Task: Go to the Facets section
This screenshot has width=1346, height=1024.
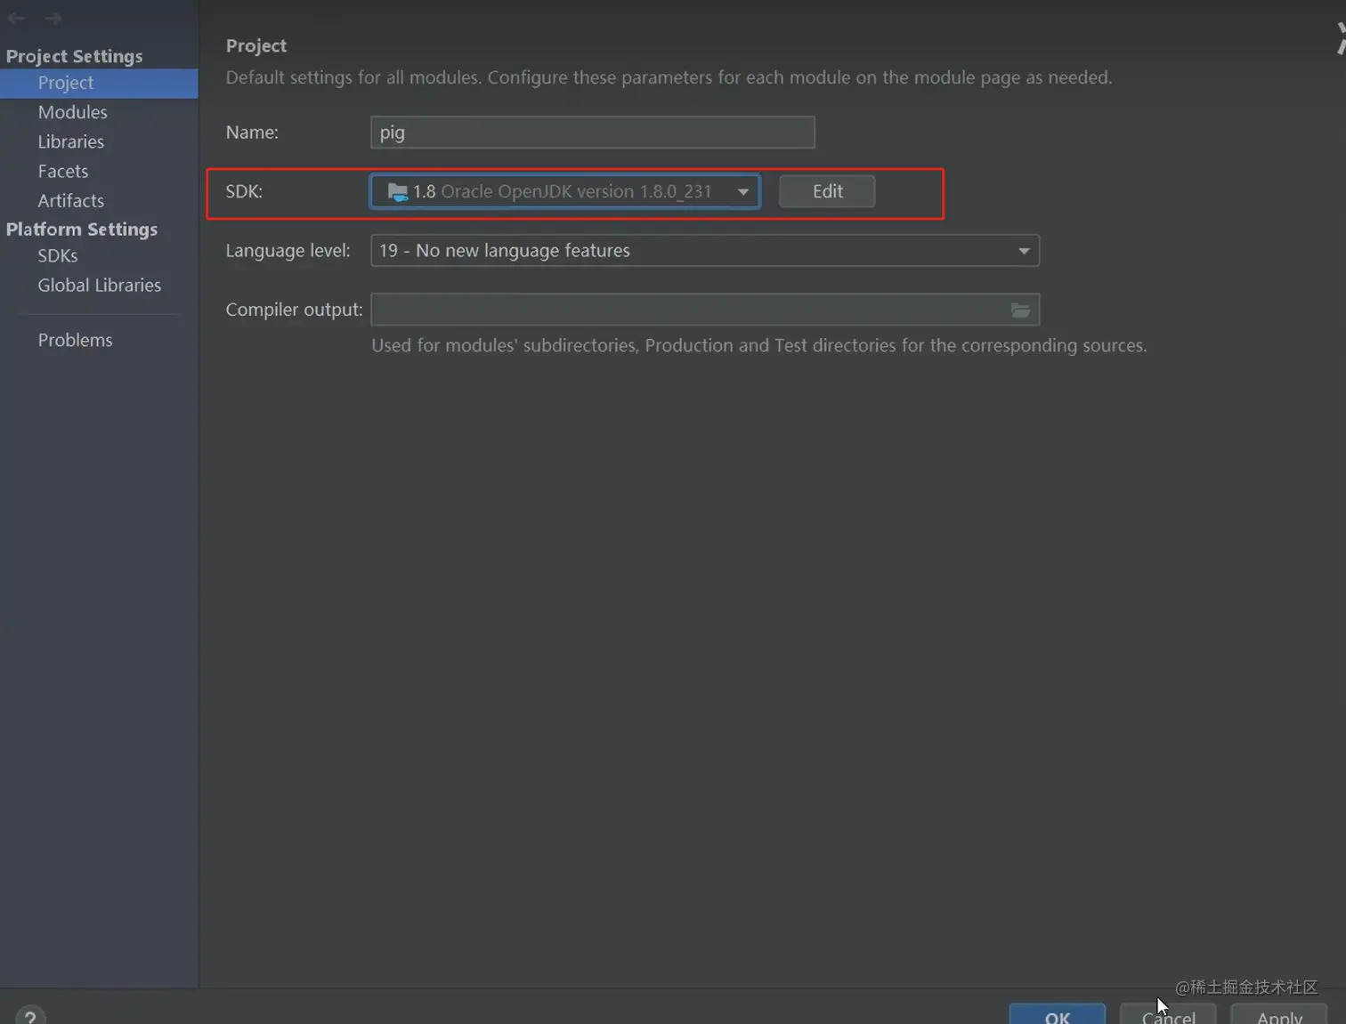Action: (63, 171)
